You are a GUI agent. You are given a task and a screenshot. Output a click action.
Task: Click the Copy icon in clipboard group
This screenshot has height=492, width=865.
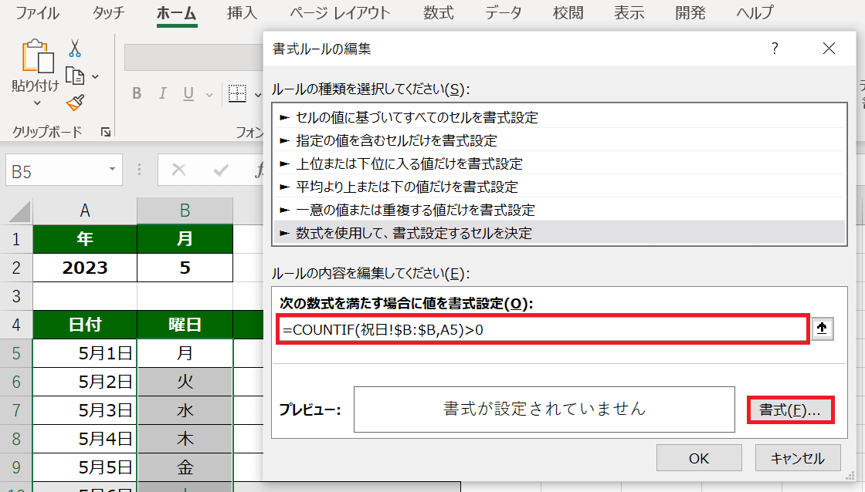coord(74,76)
